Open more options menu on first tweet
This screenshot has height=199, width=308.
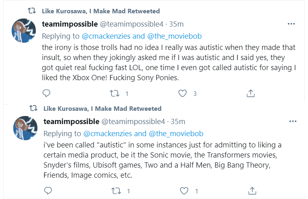291,24
